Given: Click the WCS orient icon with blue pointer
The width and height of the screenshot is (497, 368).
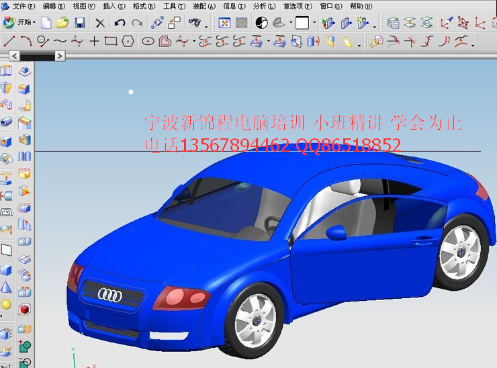Looking at the screenshot, I should 447,23.
